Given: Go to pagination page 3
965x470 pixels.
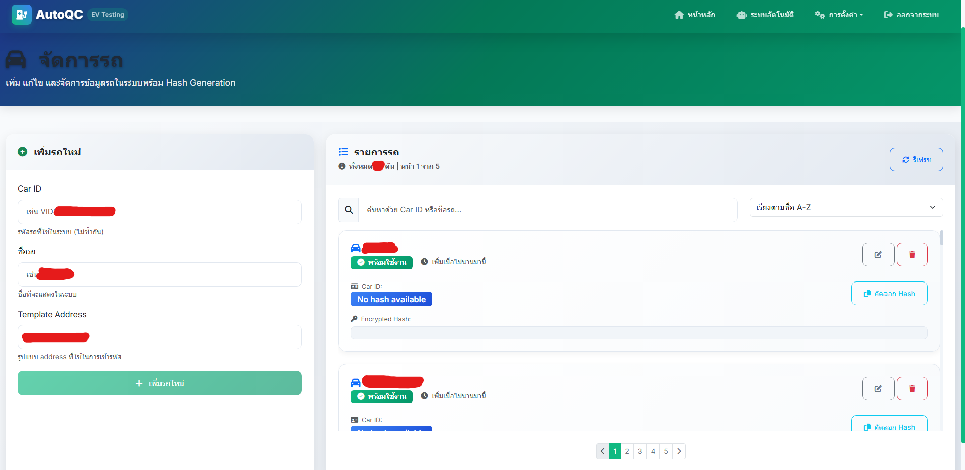Looking at the screenshot, I should 640,451.
